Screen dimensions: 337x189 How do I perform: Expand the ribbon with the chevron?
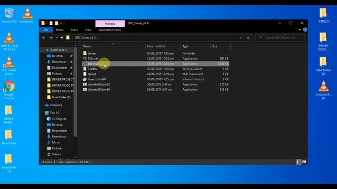point(300,30)
